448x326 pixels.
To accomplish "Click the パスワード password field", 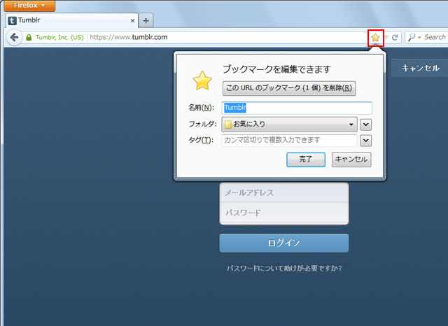I will click(x=284, y=213).
